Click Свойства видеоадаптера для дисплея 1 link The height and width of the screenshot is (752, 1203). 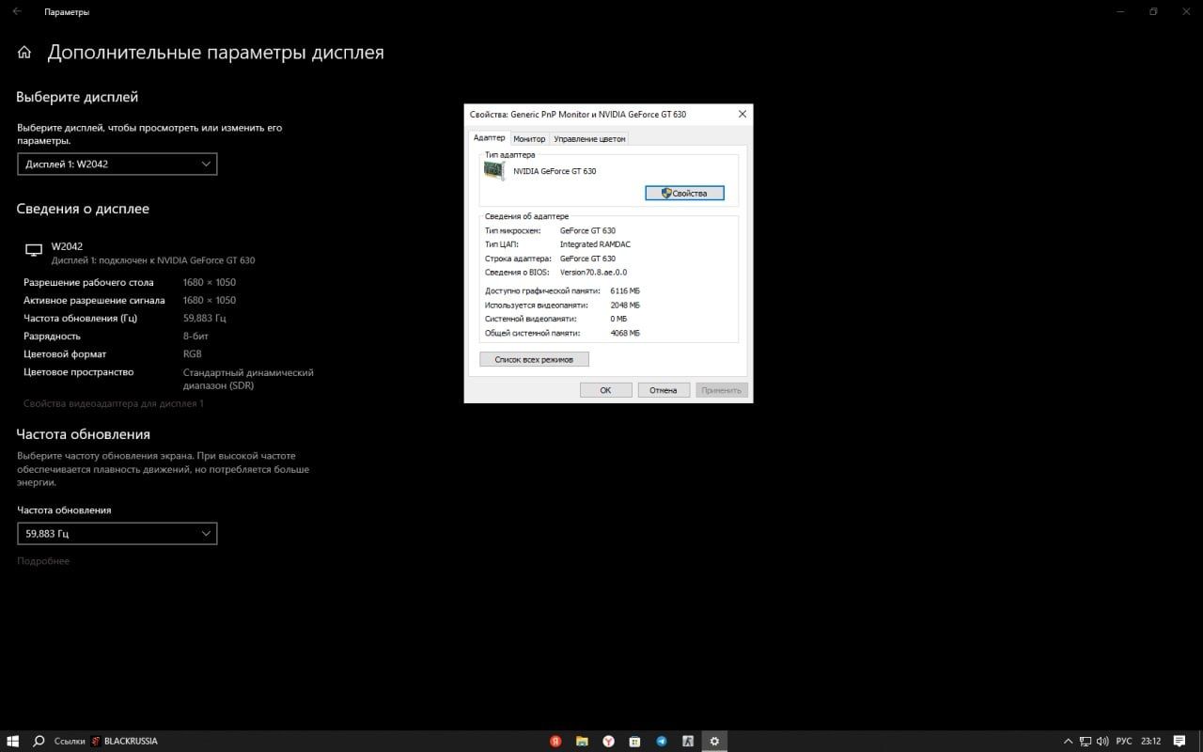point(114,403)
